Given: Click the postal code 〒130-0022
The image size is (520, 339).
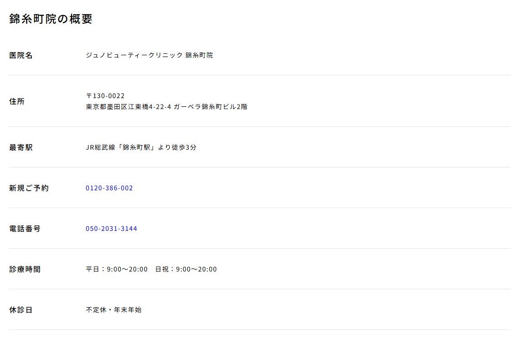Looking at the screenshot, I should point(105,96).
